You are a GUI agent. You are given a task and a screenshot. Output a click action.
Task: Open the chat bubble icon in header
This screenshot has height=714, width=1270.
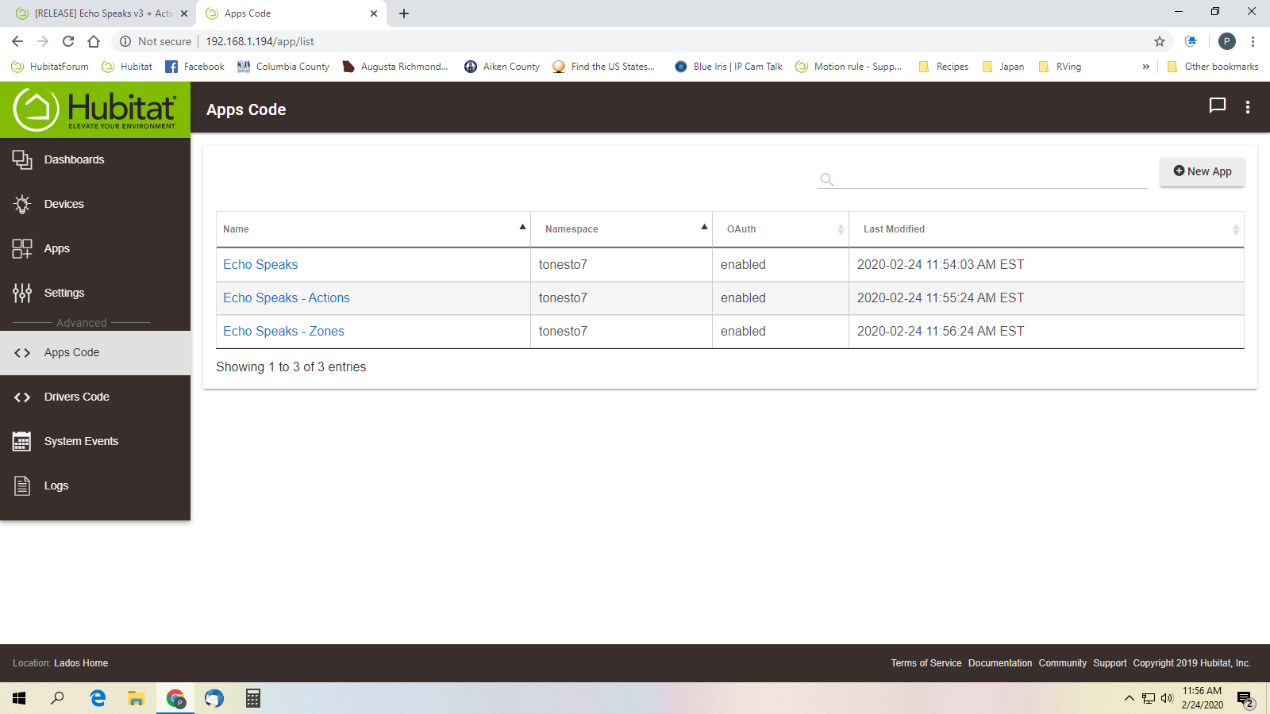click(1217, 106)
